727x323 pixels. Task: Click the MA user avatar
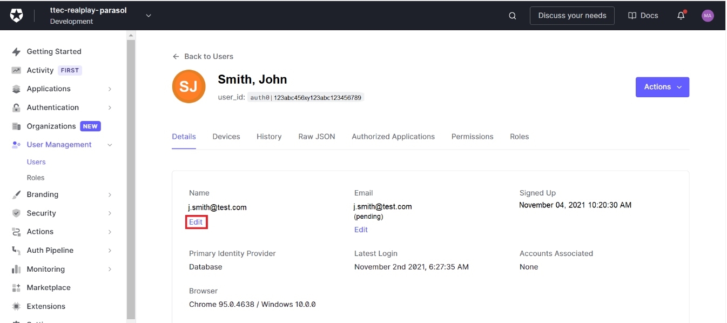tap(708, 16)
